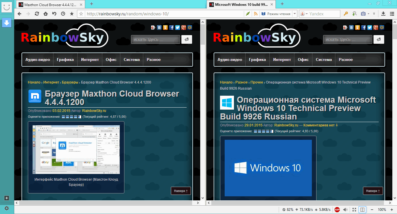The height and width of the screenshot is (214, 397).
Task: Share Windows 10 page via Mail.ru icon
Action: click(x=382, y=28)
